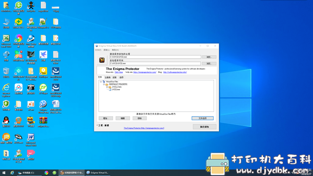Open the IcoSprite desktop icon
This screenshot has height=176, width=313.
click(x=31, y=7)
